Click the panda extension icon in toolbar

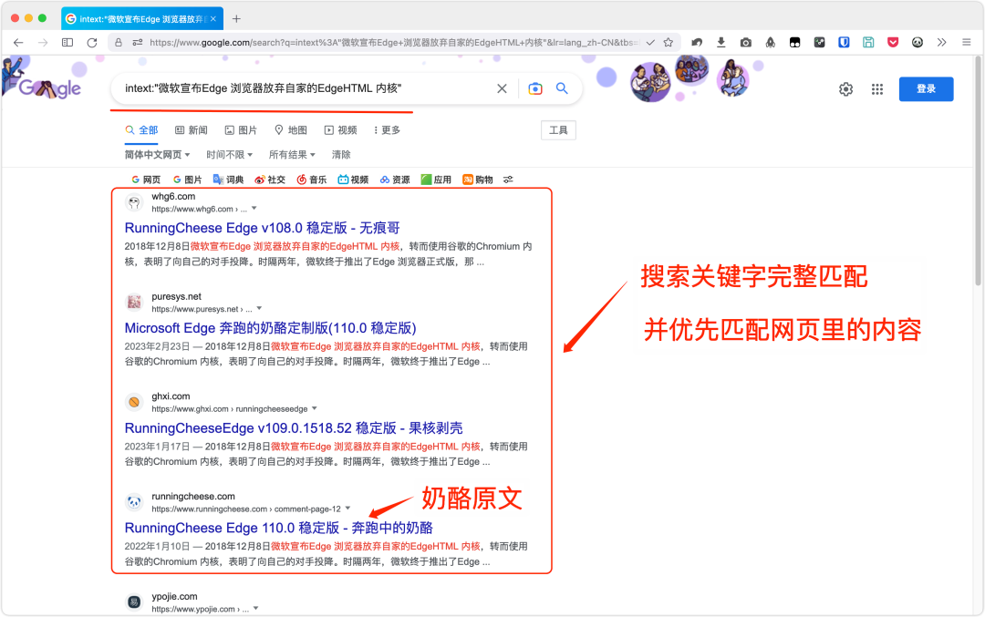[918, 43]
